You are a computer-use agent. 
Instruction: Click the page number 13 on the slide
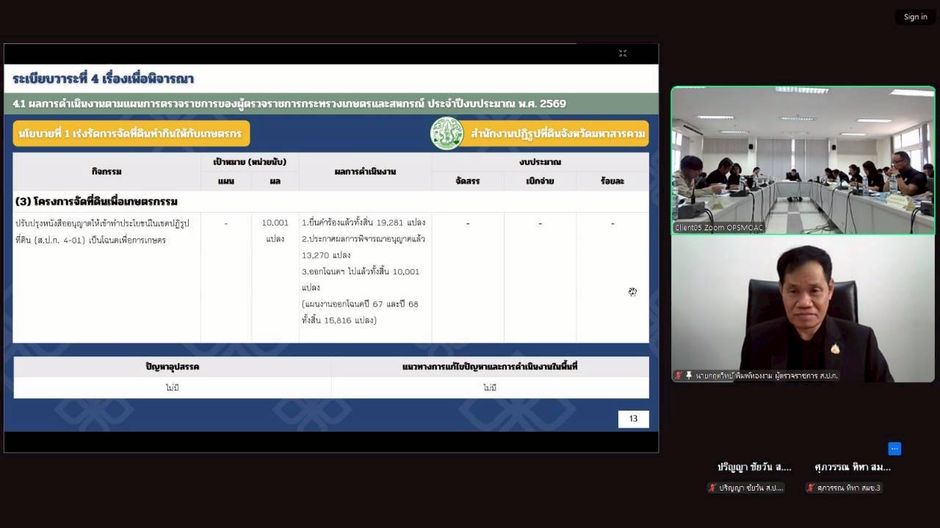pos(633,418)
